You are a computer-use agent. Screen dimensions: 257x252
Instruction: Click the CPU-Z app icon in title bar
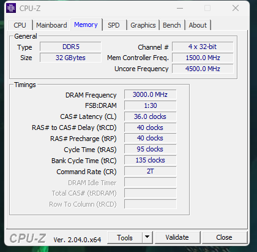point(11,8)
